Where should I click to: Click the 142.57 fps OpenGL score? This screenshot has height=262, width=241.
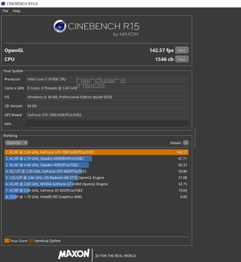pos(161,50)
